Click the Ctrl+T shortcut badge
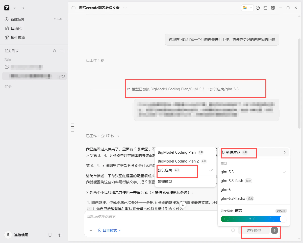The width and height of the screenshot is (303, 243). coord(281,211)
